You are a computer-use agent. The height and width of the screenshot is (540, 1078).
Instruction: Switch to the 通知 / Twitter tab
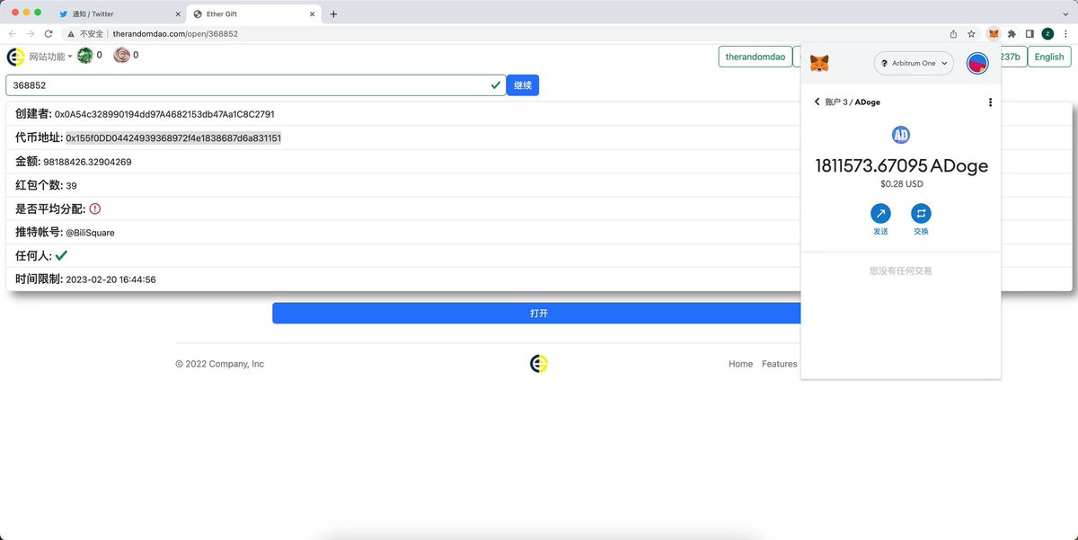pos(120,13)
